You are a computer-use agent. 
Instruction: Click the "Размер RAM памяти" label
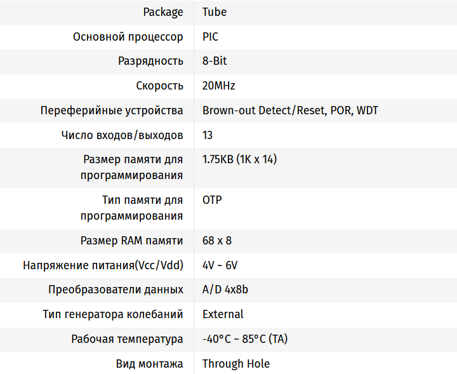pyautogui.click(x=132, y=241)
